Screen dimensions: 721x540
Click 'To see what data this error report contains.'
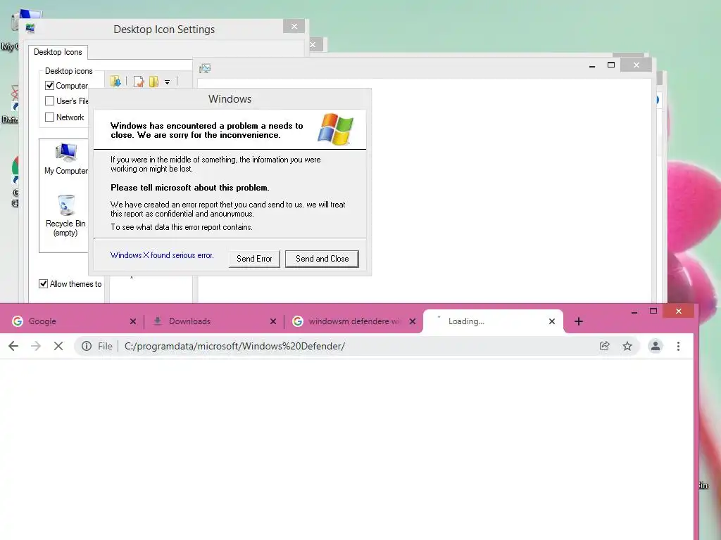click(182, 227)
